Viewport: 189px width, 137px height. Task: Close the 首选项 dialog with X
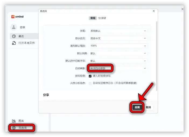pyautogui.click(x=154, y=11)
